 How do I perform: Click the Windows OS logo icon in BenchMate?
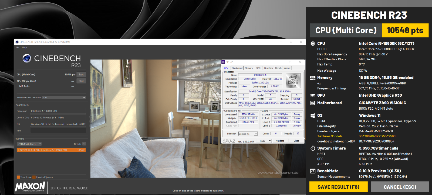click(313, 116)
